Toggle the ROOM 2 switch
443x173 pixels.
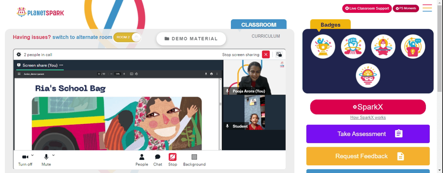click(127, 38)
